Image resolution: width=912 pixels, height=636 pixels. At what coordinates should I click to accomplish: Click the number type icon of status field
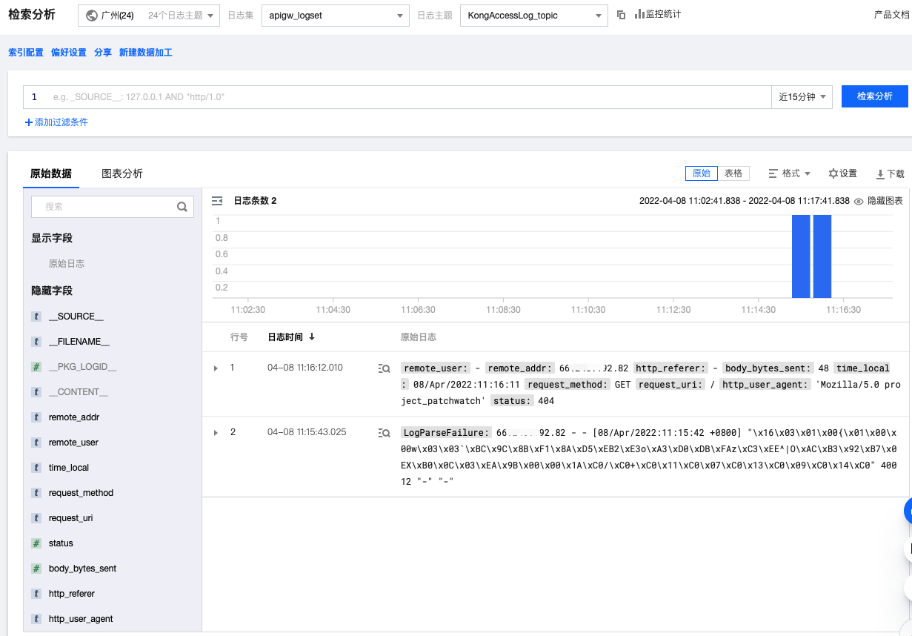36,543
